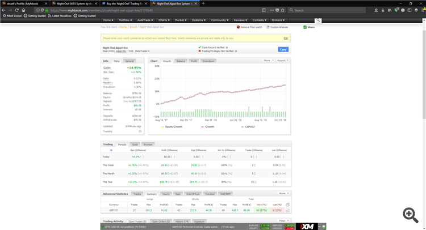Toggle Reader View icon in address bar
Screen dimensions: 426x230
tap(264, 10)
